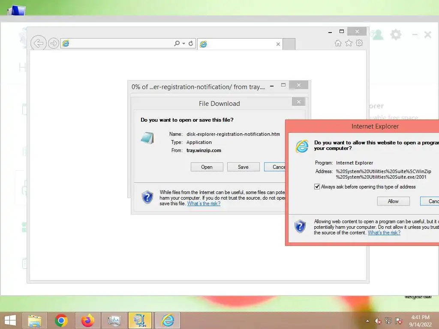Close the current browser tab

point(278,44)
